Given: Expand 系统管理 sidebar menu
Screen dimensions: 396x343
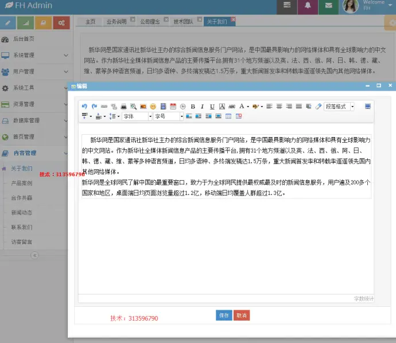Looking at the screenshot, I should pyautogui.click(x=35, y=55).
